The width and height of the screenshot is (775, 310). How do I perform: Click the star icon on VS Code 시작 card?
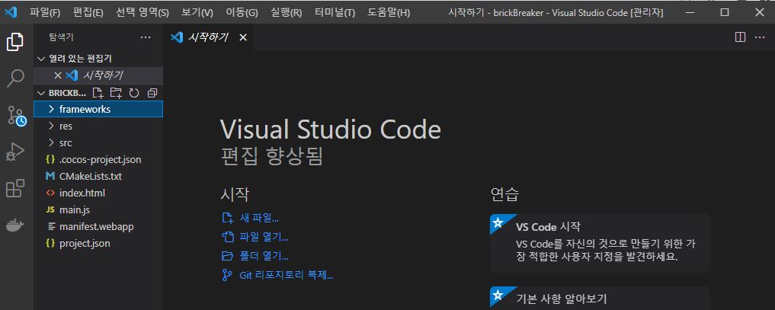coord(498,222)
